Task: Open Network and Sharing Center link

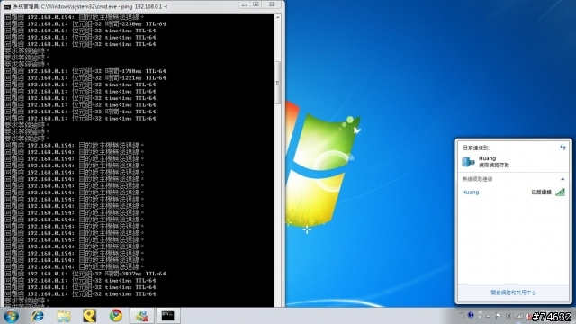Action: (x=513, y=292)
